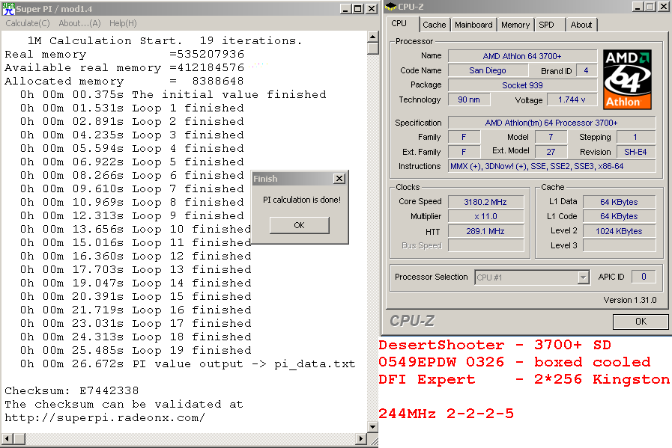Viewport: 672px width, 448px height.
Task: Click the Code Name value San Diego
Action: [x=487, y=70]
